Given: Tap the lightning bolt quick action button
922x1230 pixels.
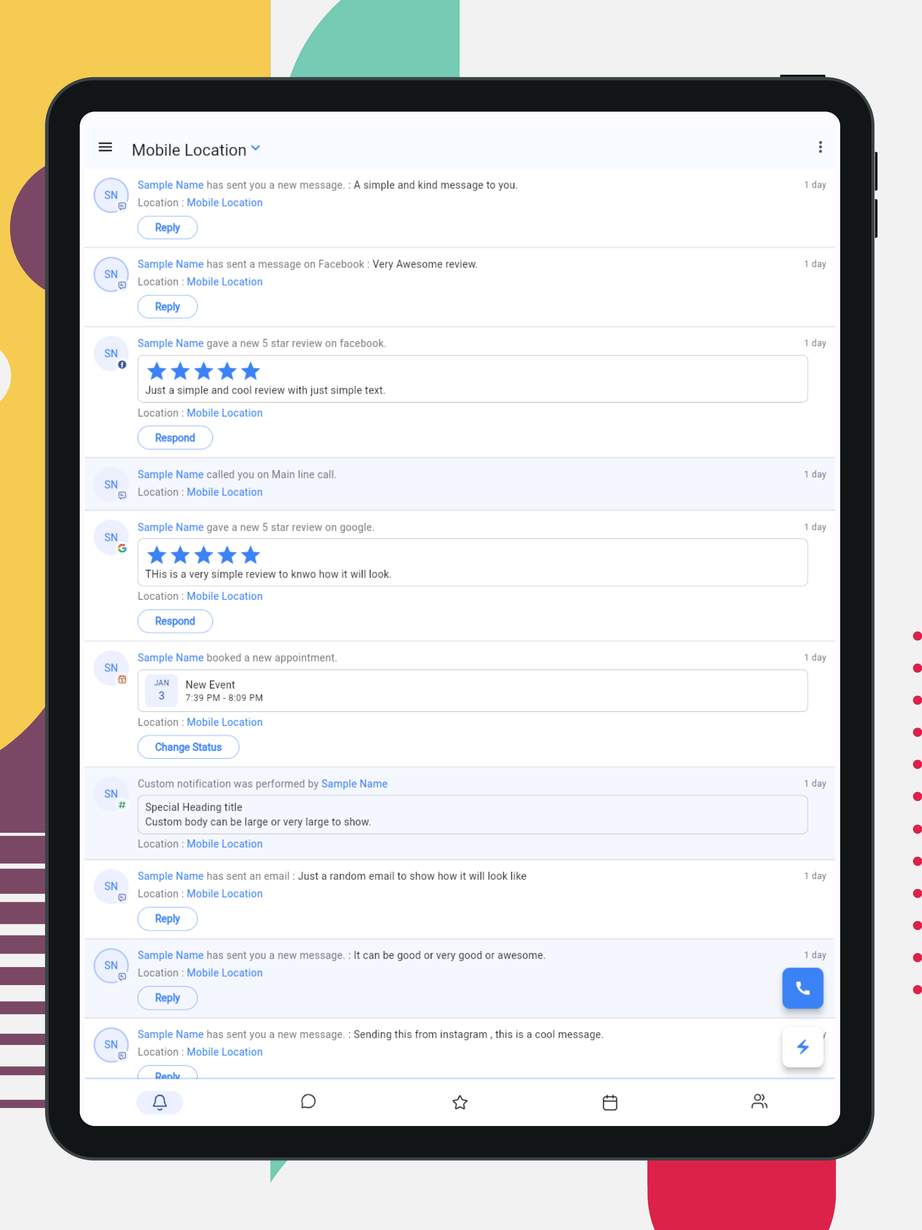Looking at the screenshot, I should [x=802, y=1047].
